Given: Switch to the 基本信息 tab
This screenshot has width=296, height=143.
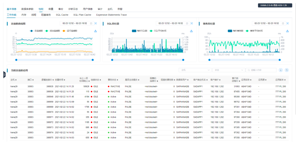Looking at the screenshot, I should 12,9.
